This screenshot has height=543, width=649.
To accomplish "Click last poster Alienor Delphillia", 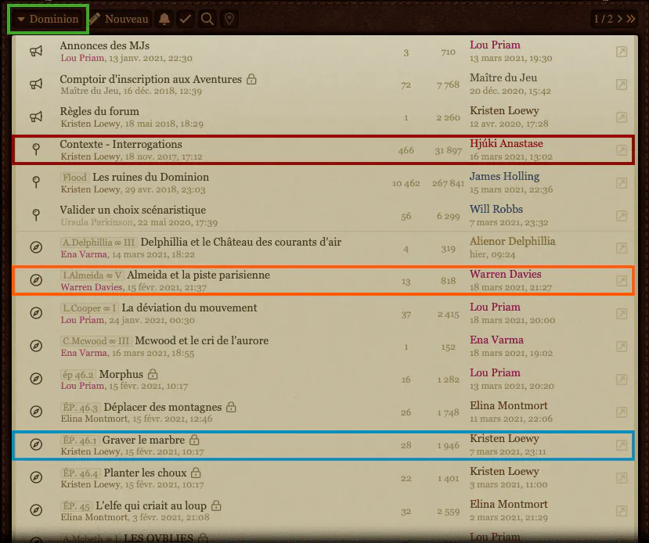I will point(513,241).
